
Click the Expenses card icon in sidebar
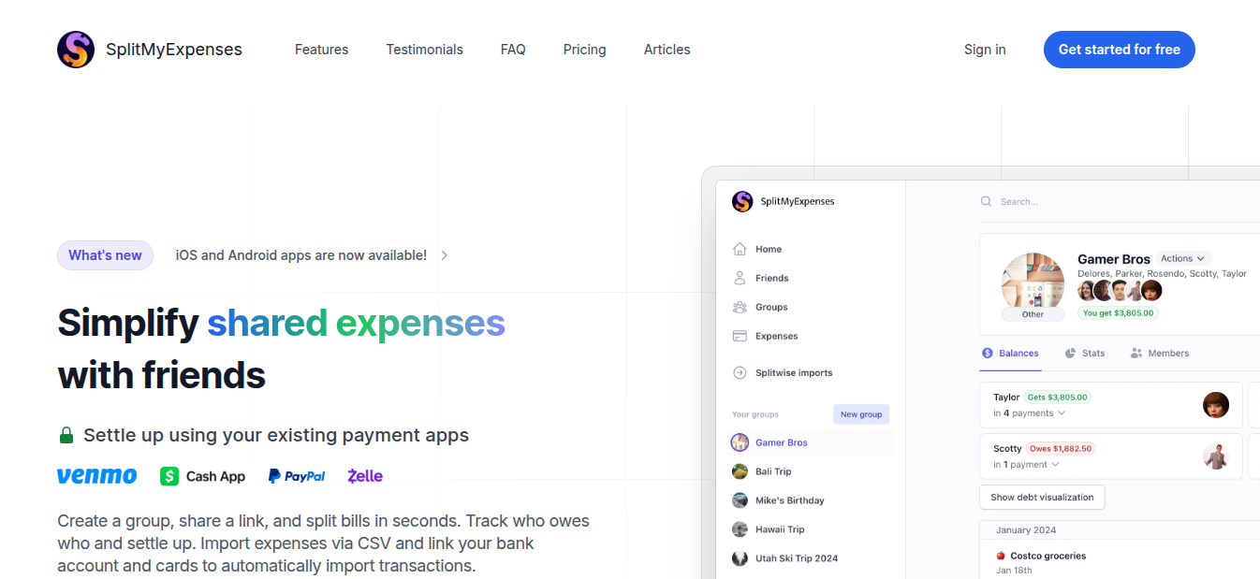click(740, 336)
